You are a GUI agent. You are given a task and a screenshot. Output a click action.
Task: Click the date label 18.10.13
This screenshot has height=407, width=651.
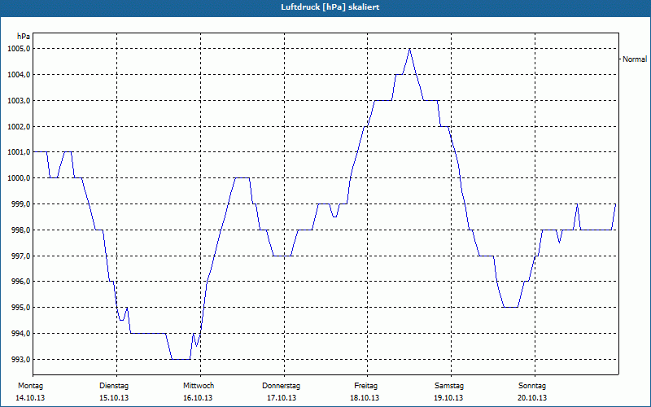(x=365, y=398)
